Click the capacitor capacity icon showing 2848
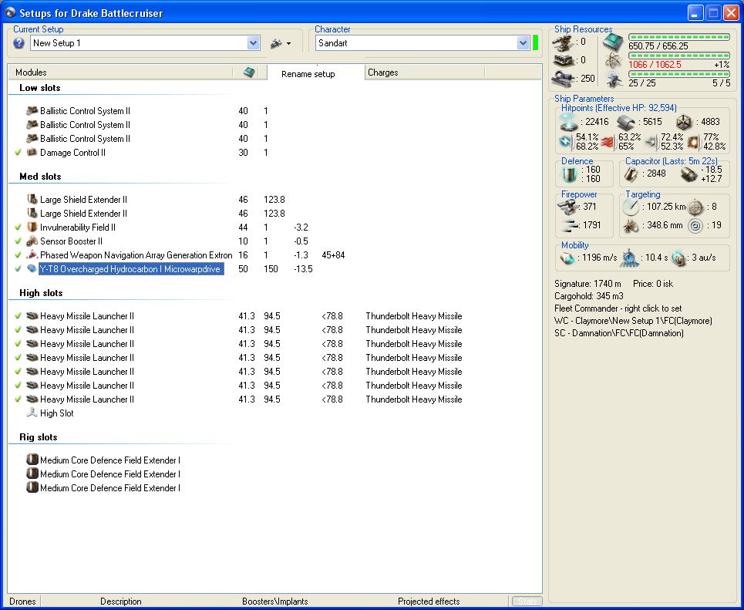The height and width of the screenshot is (610, 744). 631,174
